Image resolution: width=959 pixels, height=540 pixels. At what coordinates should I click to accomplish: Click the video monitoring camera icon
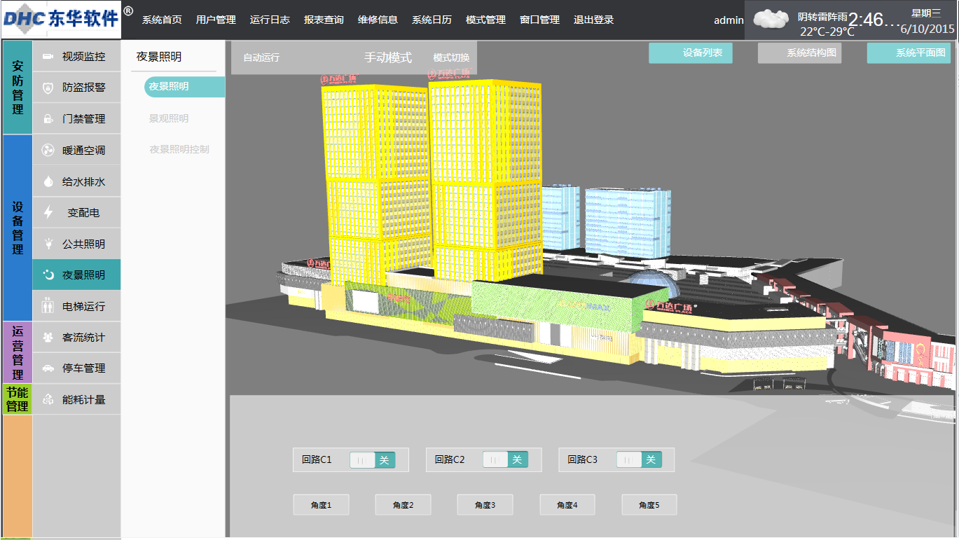click(x=48, y=57)
